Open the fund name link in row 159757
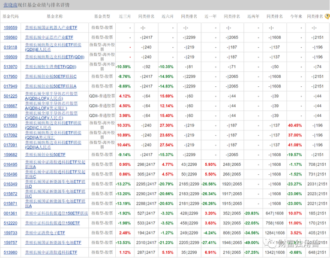 pos(53,242)
